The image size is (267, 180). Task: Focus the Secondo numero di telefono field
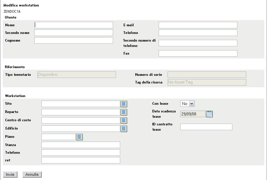[x=198, y=43]
